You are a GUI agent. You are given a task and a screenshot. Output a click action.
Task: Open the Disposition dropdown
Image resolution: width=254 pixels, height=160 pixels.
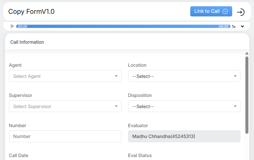click(x=184, y=106)
